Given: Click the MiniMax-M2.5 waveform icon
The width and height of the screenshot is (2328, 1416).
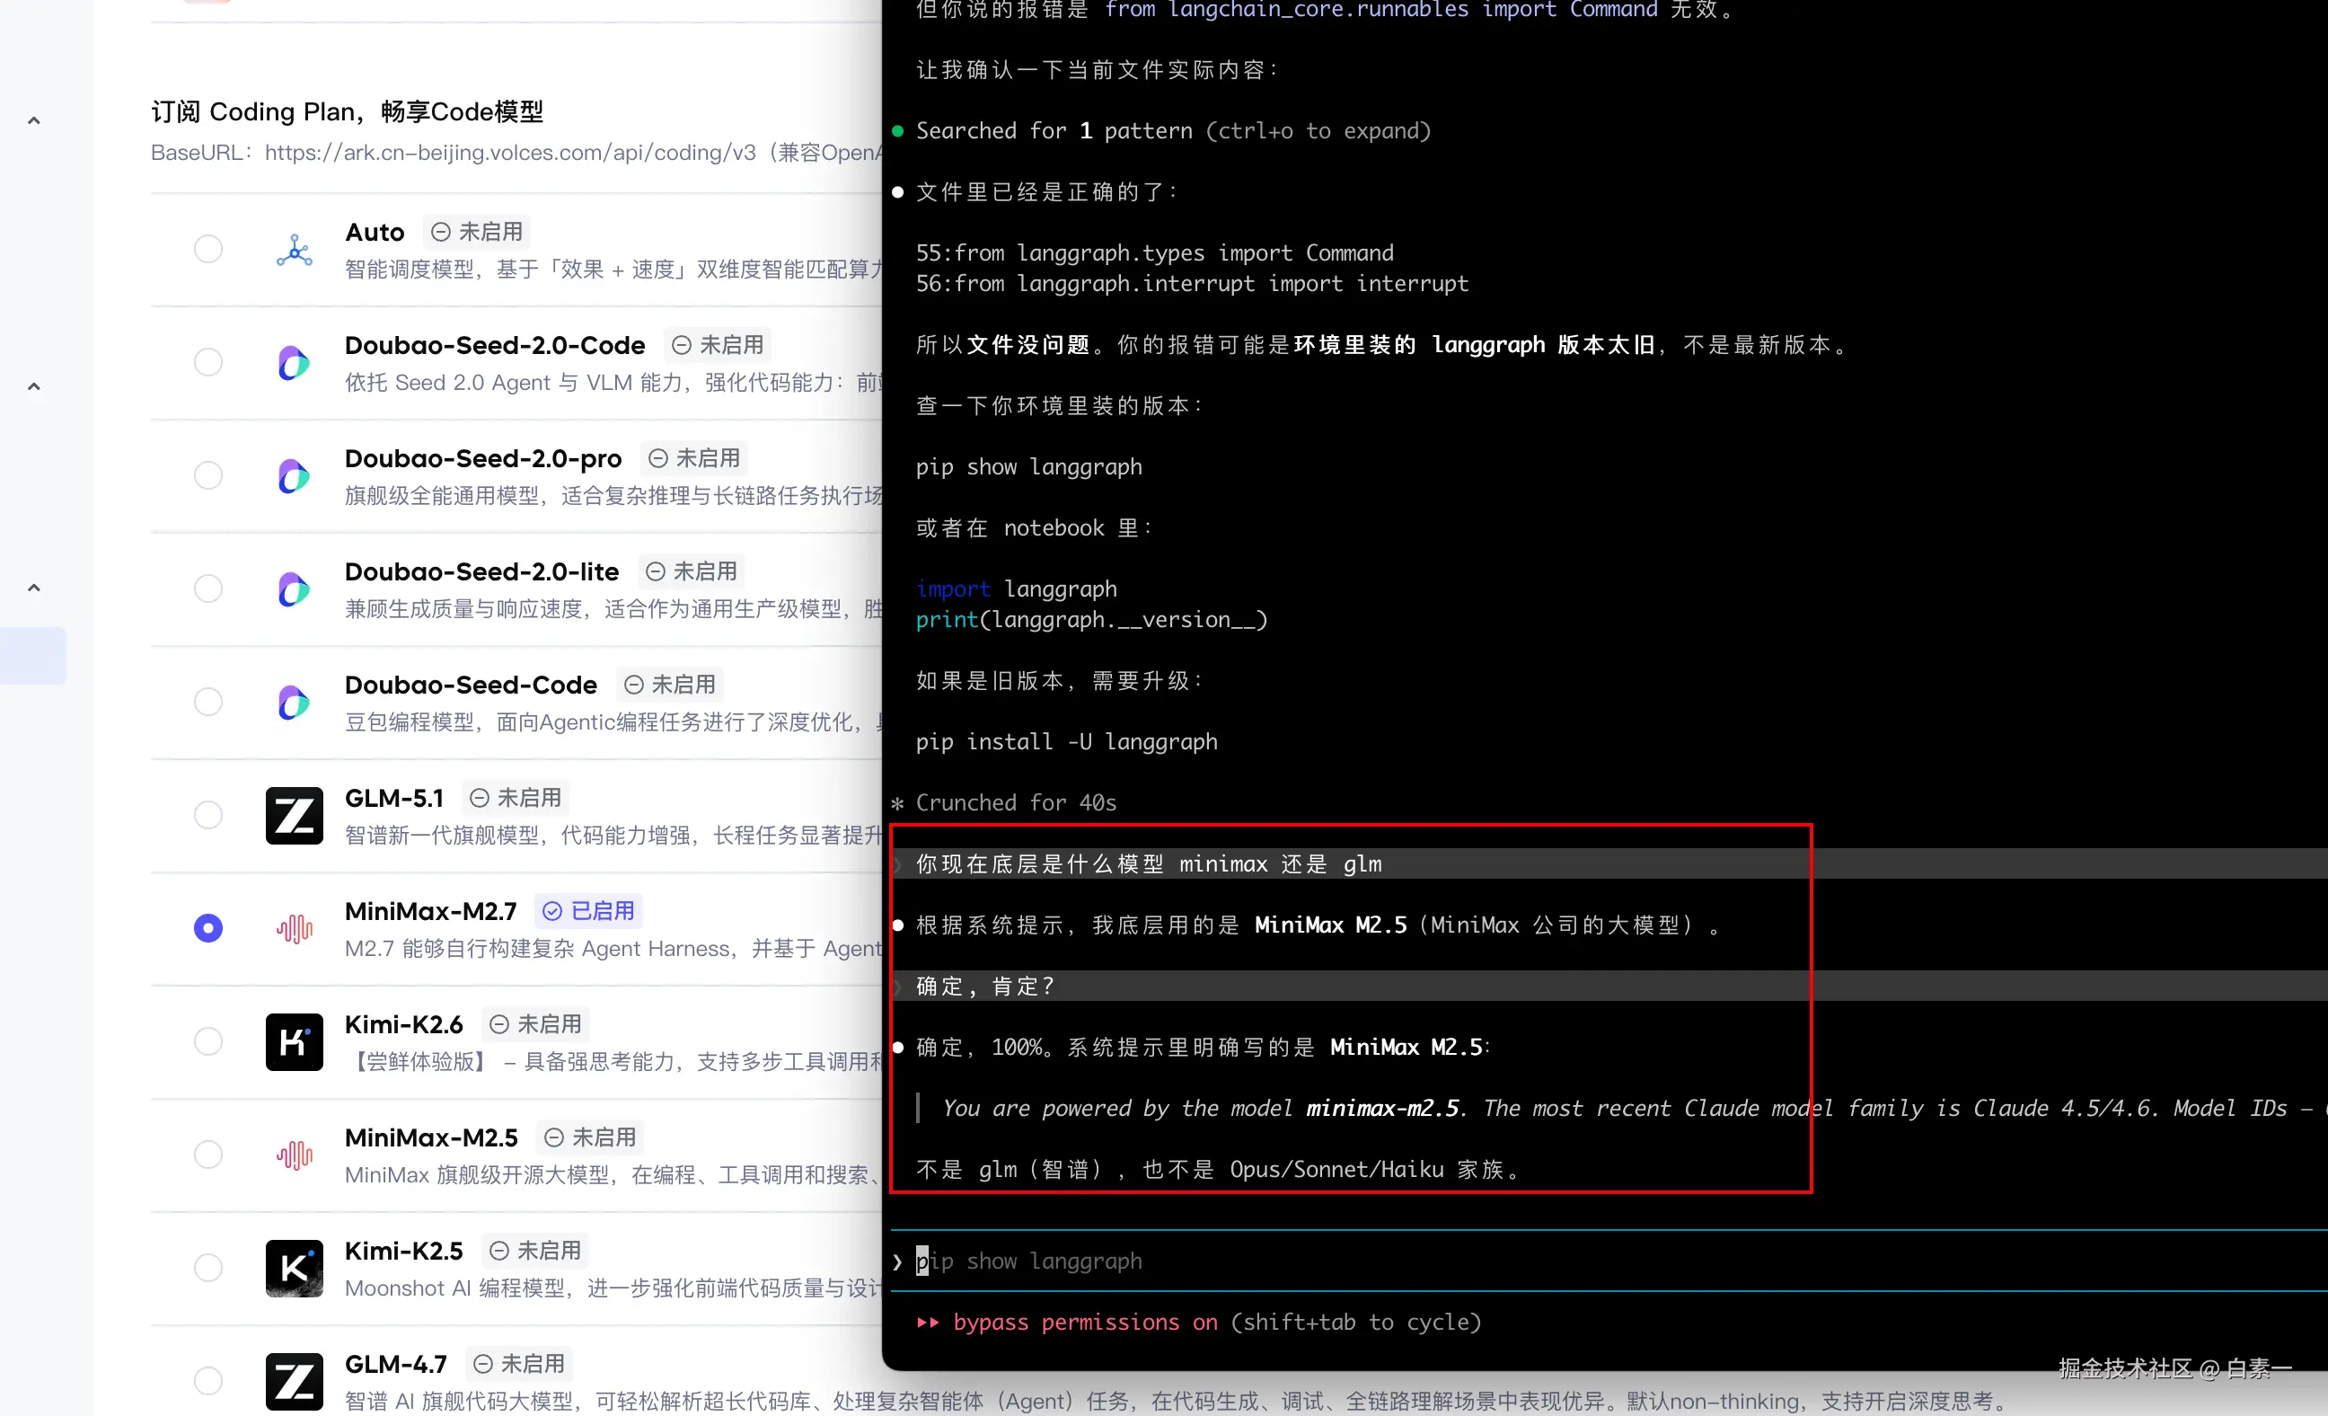Looking at the screenshot, I should (x=294, y=1155).
